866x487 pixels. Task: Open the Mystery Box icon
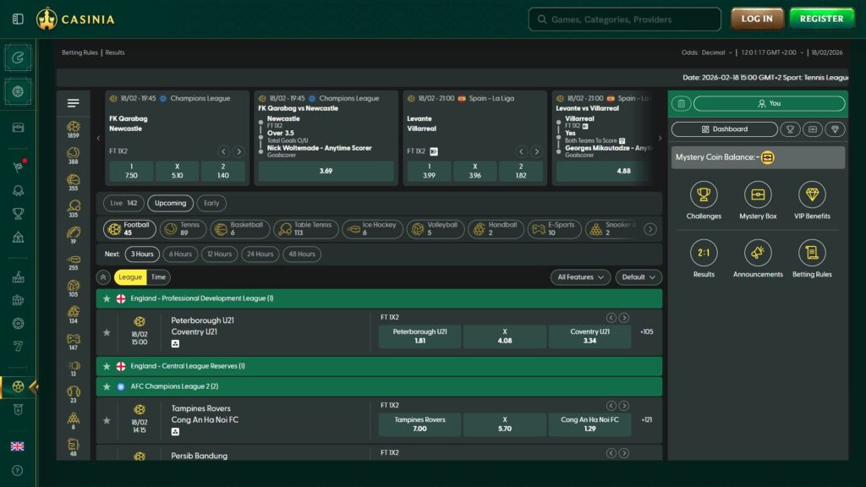pos(757,195)
